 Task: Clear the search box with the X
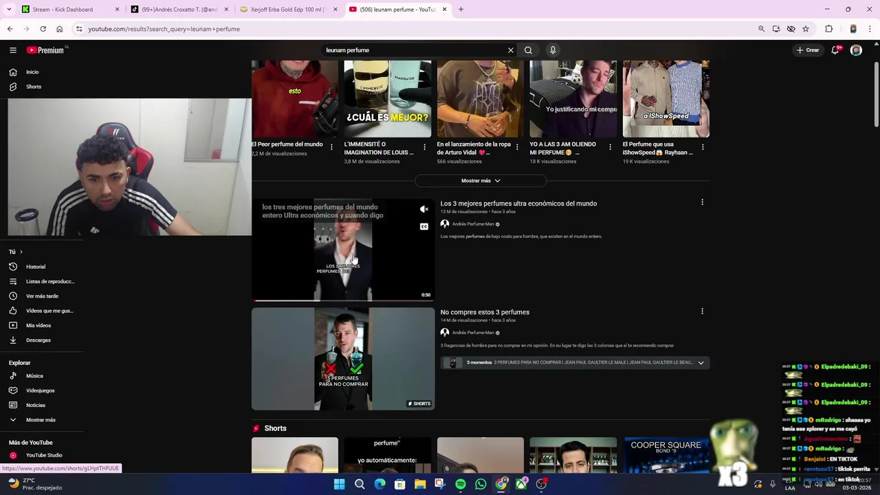coord(510,50)
